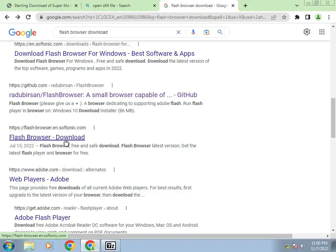Open the Chrome three-dot menu
Screen dimensions: 336x252
tap(329, 17)
